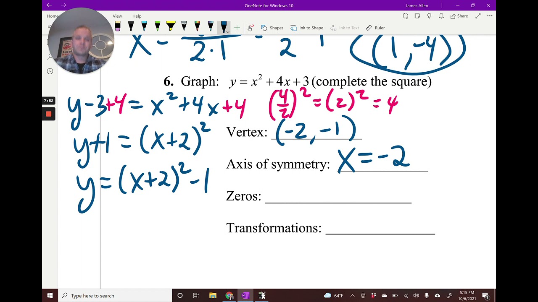Click the James Allen account name
Viewport: 538px width, 302px height.
[417, 5]
